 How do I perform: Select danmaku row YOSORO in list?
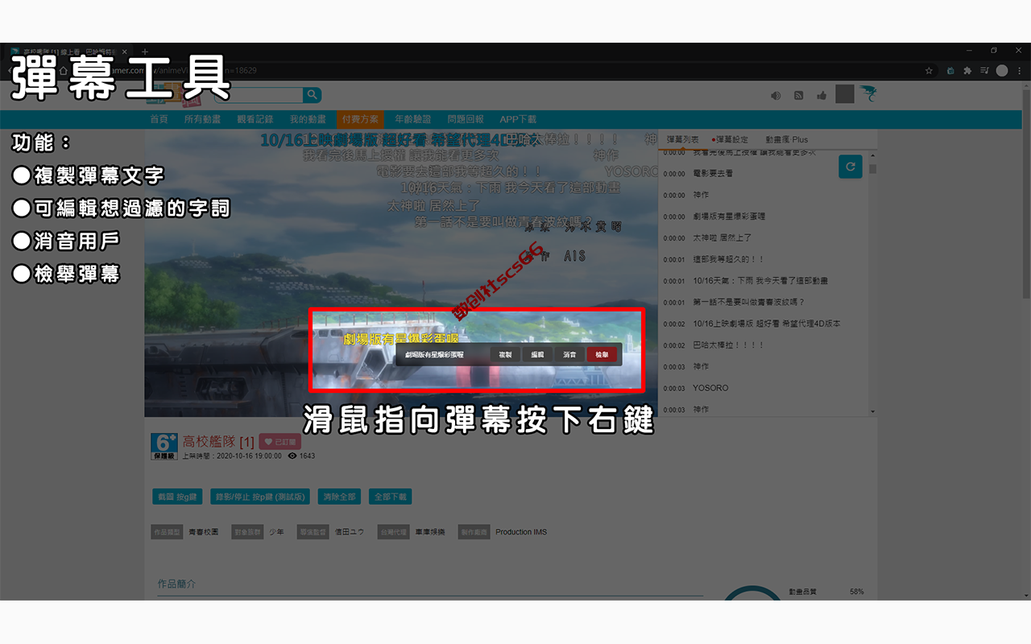pos(764,388)
